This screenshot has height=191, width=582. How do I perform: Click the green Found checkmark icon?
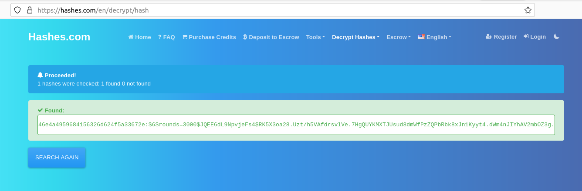pos(40,110)
